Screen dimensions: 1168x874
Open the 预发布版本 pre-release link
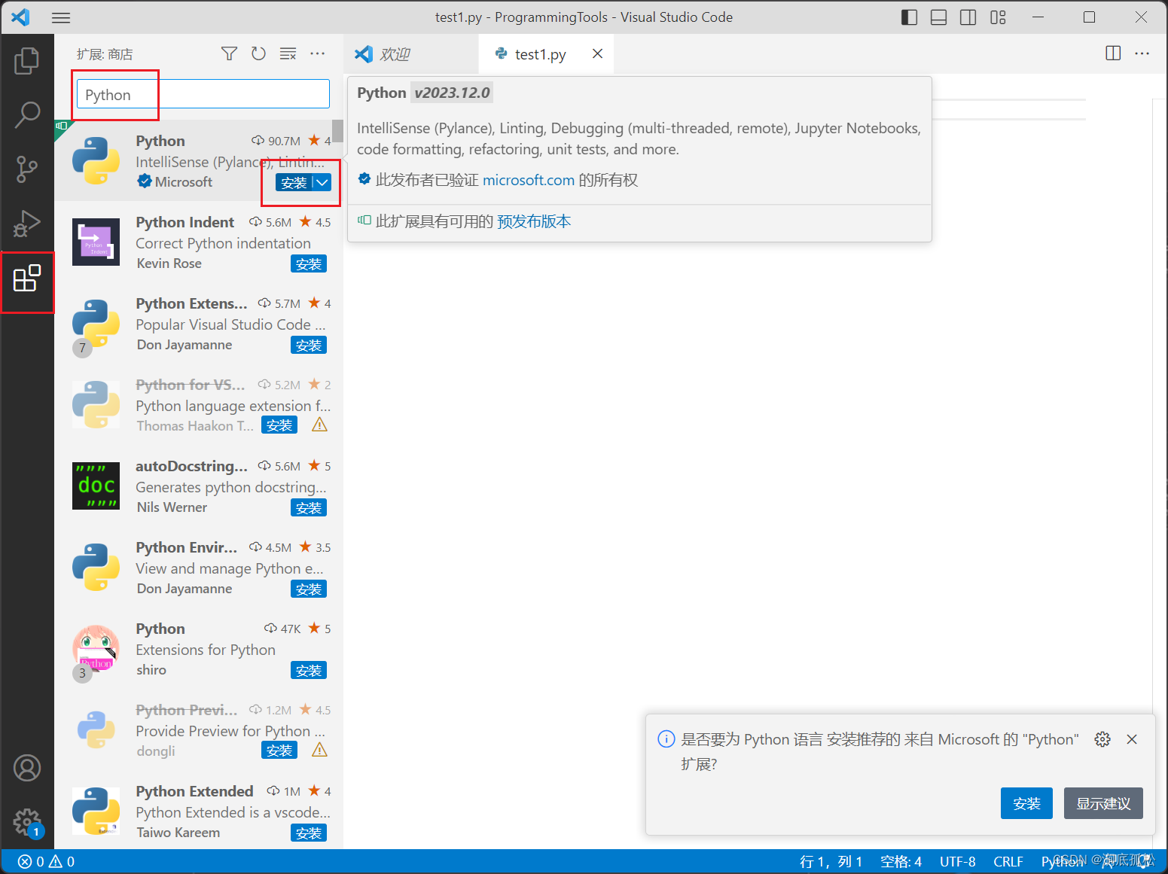534,221
